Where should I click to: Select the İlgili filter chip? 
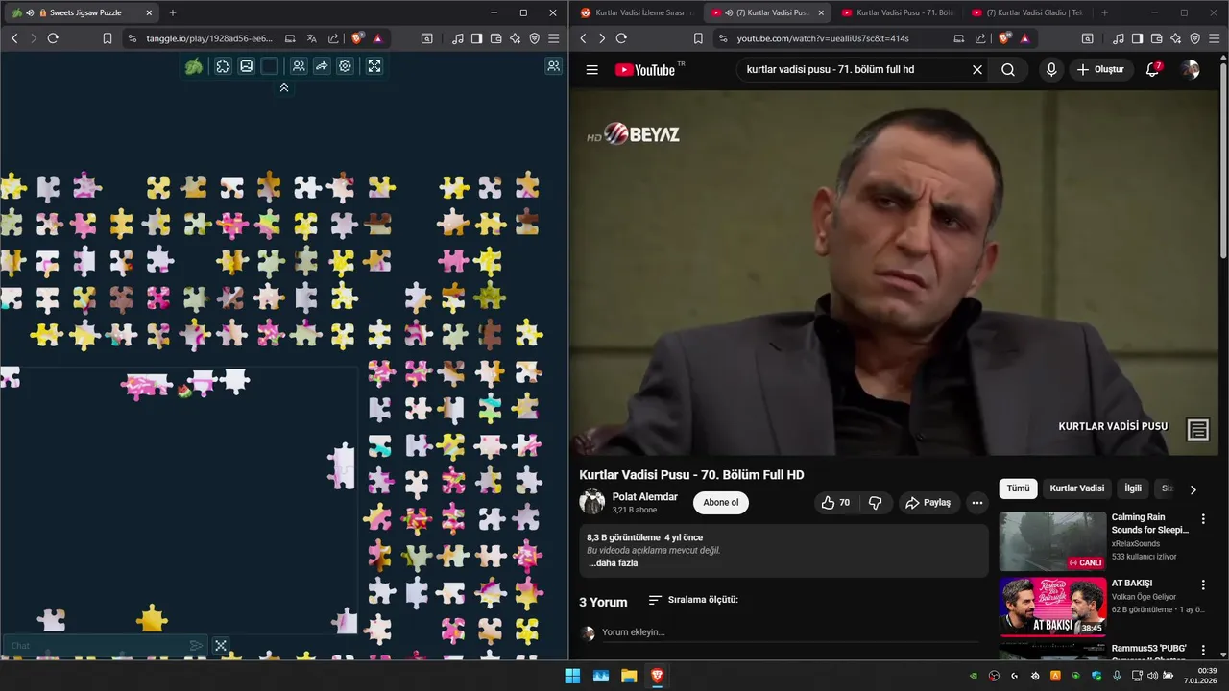(x=1133, y=488)
